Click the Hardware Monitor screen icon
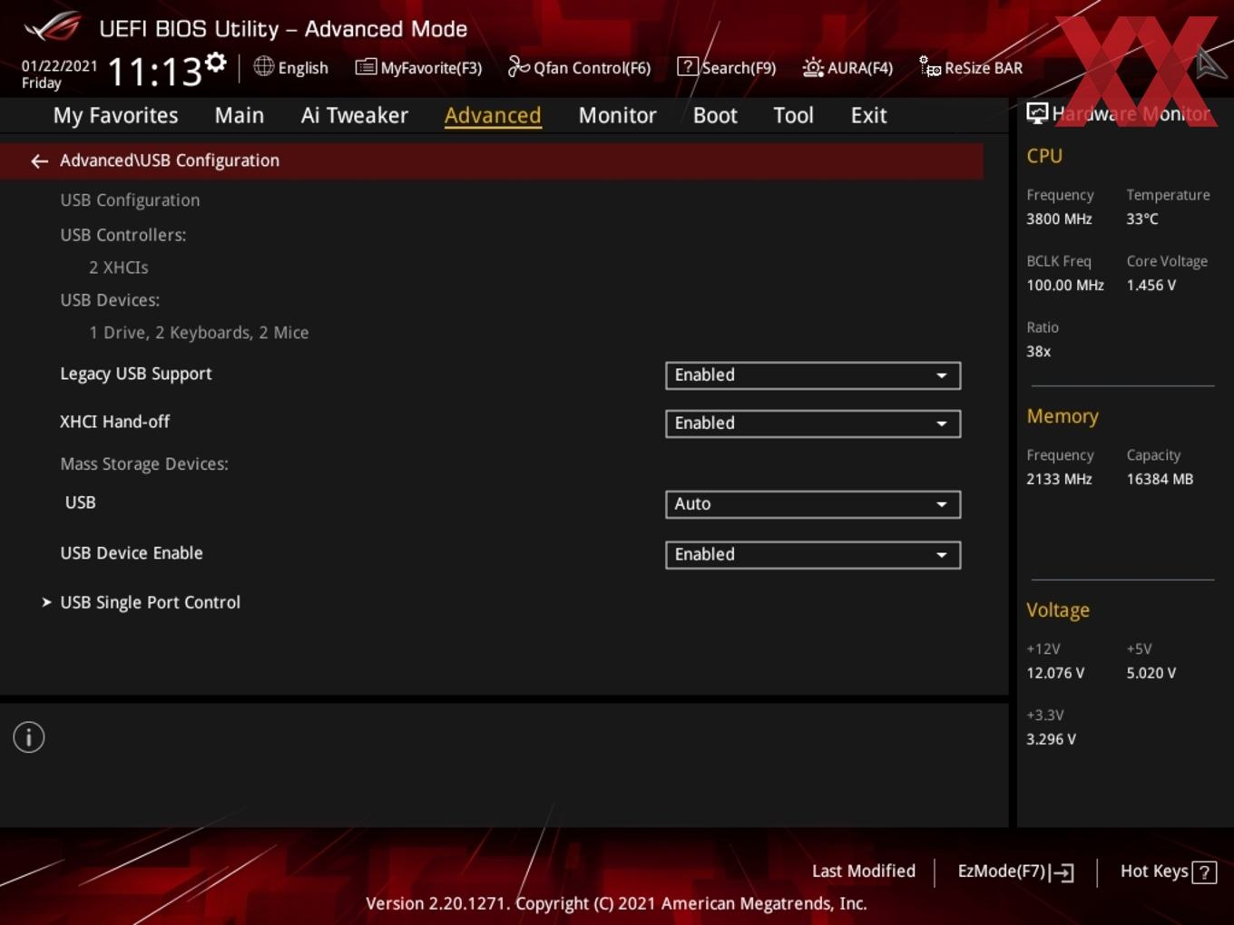 click(1037, 113)
